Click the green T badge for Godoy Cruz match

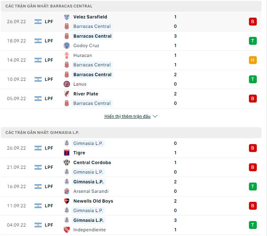(253, 41)
